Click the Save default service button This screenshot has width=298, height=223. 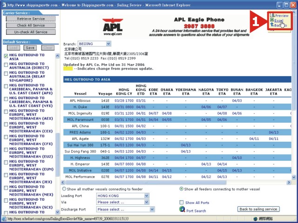tap(30, 48)
